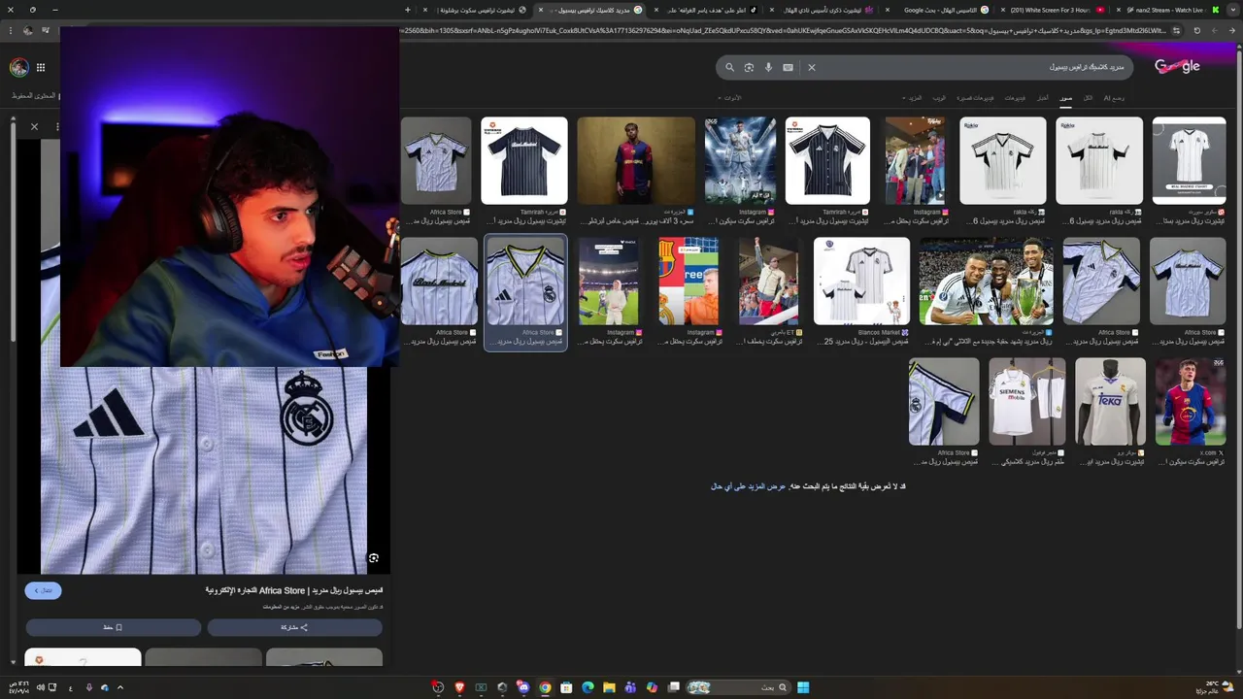
Task: Open a new browser tab with plus button
Action: point(408,10)
